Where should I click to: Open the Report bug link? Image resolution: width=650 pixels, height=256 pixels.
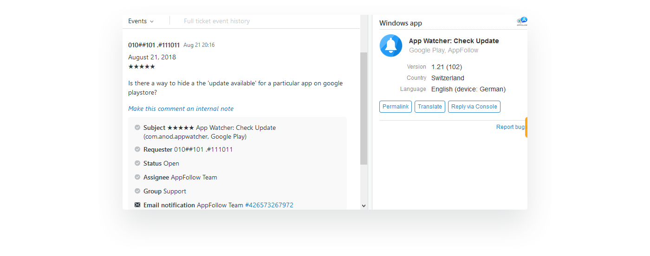click(511, 127)
